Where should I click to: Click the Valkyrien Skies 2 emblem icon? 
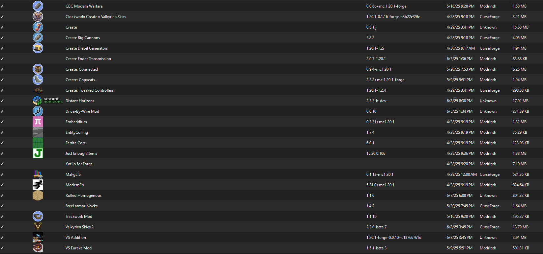pos(38,227)
